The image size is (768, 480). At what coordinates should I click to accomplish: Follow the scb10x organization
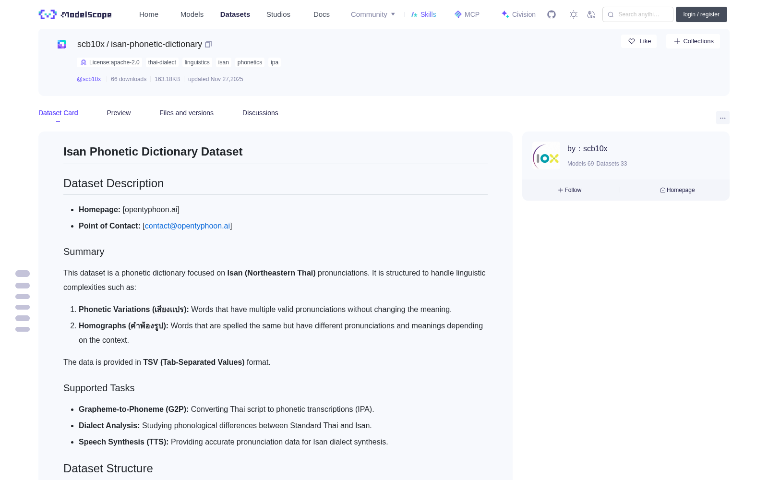570,190
